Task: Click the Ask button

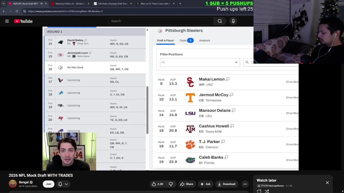Action: [x=205, y=184]
